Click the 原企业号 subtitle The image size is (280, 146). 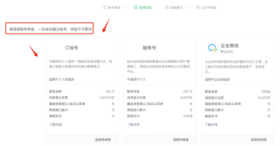coord(227,51)
